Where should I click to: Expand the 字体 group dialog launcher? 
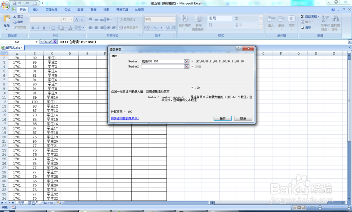point(84,36)
